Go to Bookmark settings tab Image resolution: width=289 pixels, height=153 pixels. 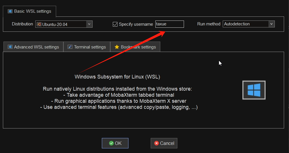coord(135,47)
